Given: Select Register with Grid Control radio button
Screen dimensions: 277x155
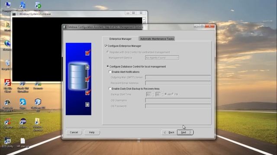Looking at the screenshot, I should click(x=108, y=52).
